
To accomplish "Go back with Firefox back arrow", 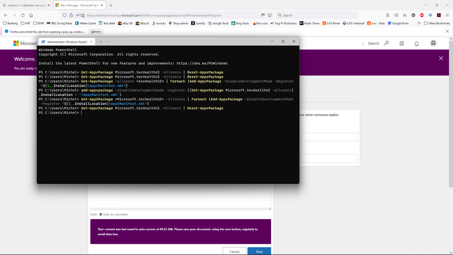I will point(6,15).
